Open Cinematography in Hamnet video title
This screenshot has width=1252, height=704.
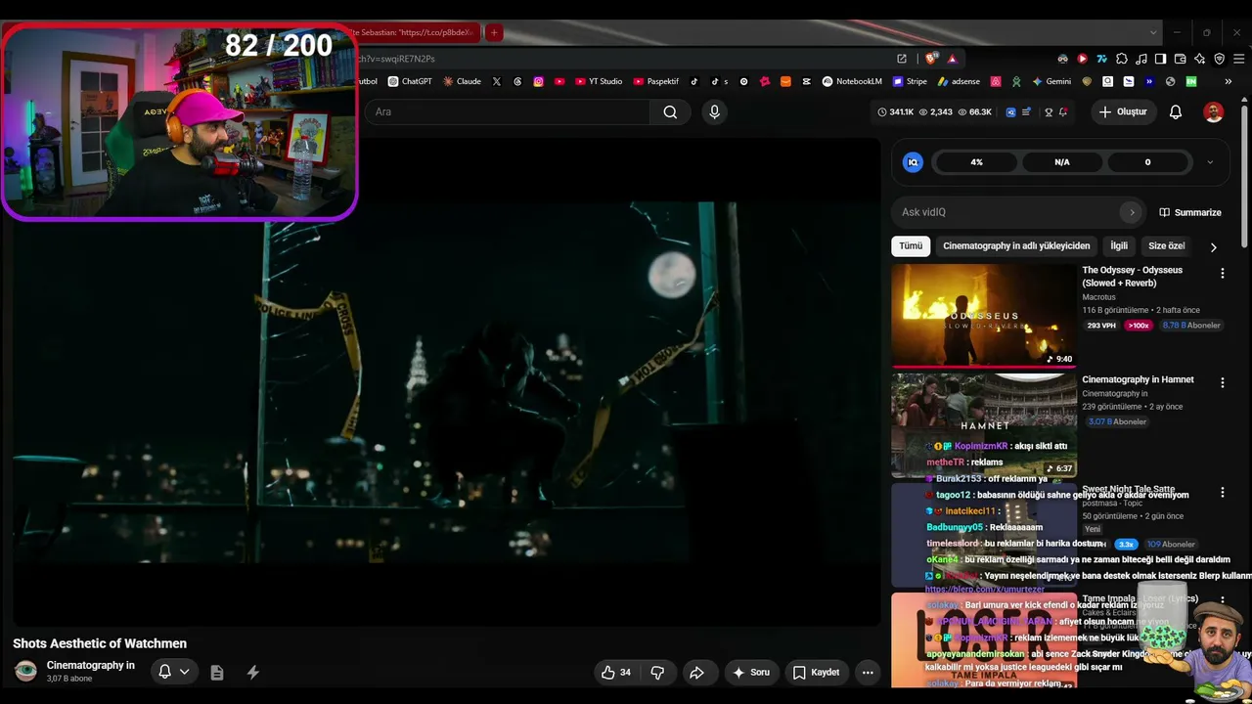1139,379
